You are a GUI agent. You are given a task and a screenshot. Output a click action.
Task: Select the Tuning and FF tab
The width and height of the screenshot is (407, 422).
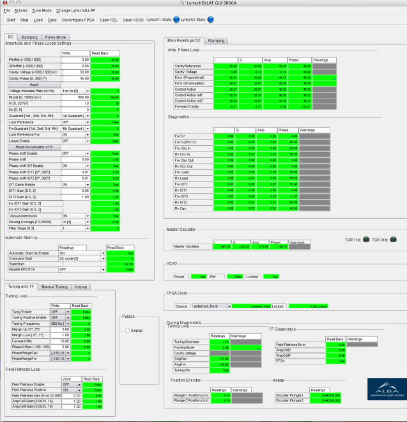pyautogui.click(x=21, y=286)
